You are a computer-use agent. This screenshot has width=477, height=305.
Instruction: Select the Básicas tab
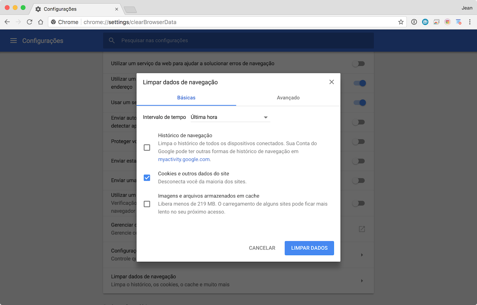click(186, 98)
